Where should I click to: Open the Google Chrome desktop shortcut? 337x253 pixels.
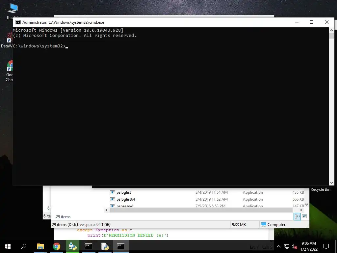pos(10,71)
